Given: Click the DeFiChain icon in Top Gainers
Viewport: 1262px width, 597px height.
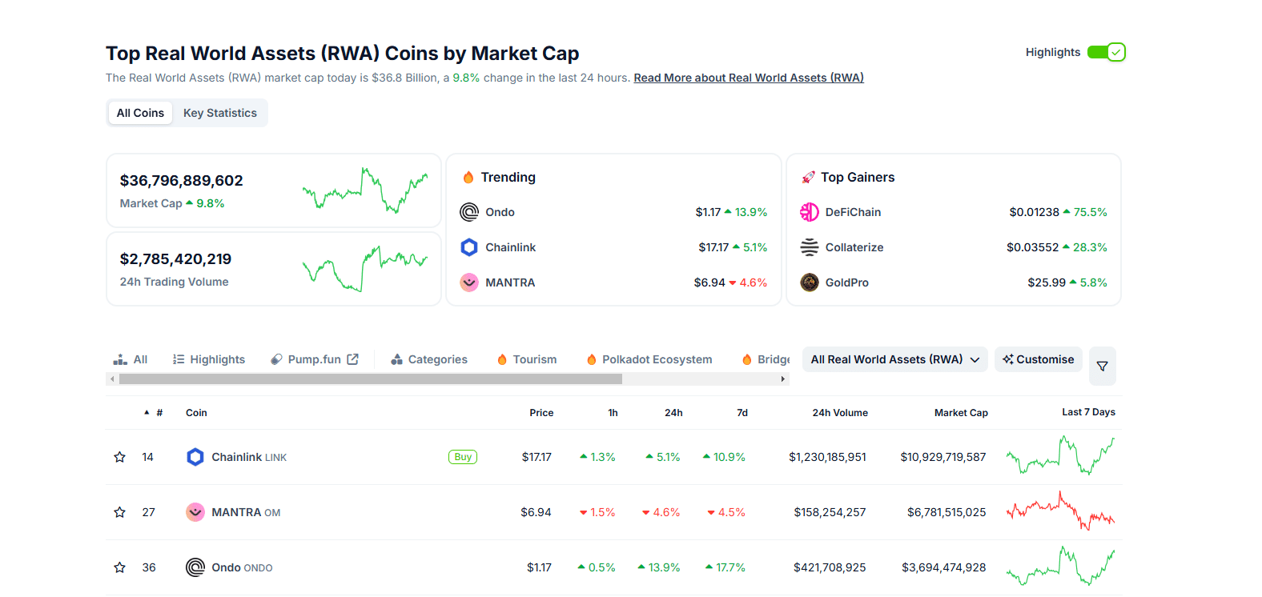Looking at the screenshot, I should (810, 212).
